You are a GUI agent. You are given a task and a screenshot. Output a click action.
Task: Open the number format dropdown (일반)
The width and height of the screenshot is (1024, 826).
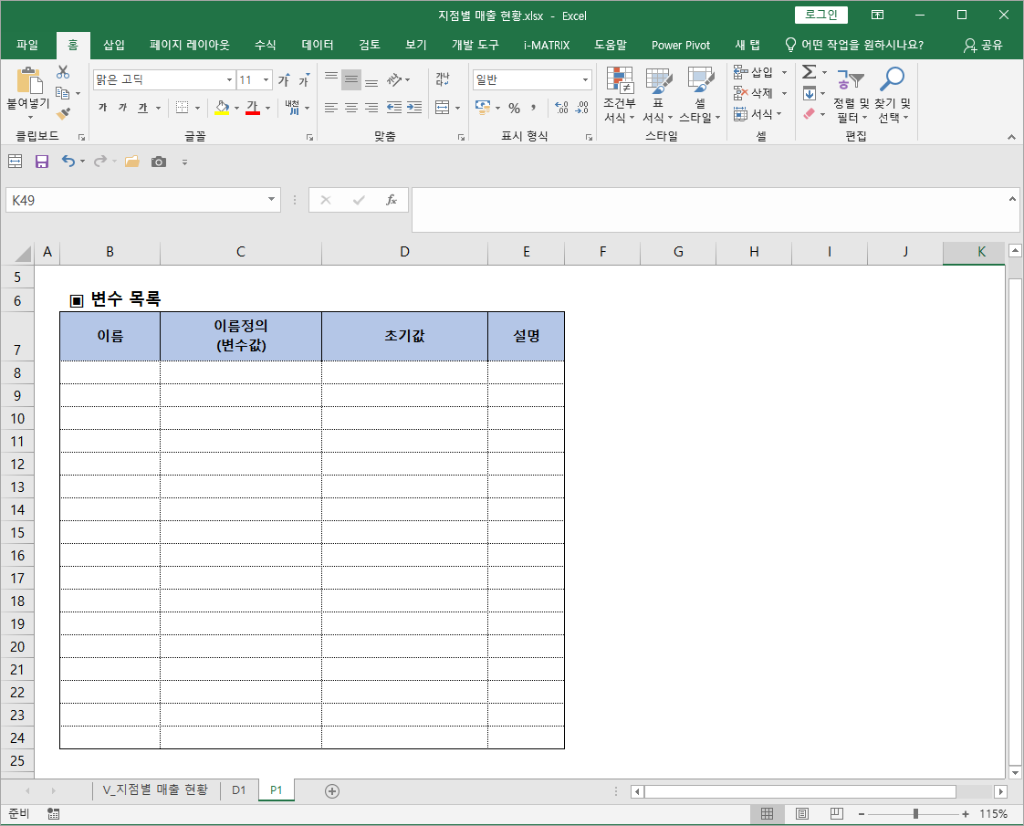coord(584,80)
